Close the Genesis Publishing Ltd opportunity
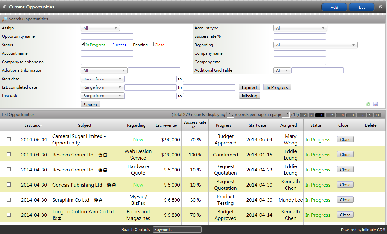This screenshot has height=234, width=387. tap(345, 184)
